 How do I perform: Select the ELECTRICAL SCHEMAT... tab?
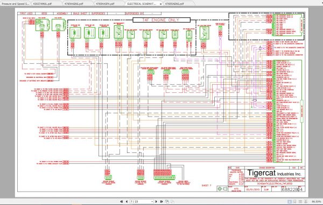[x=142, y=4]
